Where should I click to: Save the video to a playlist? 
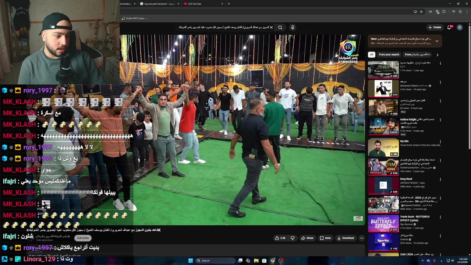325,238
